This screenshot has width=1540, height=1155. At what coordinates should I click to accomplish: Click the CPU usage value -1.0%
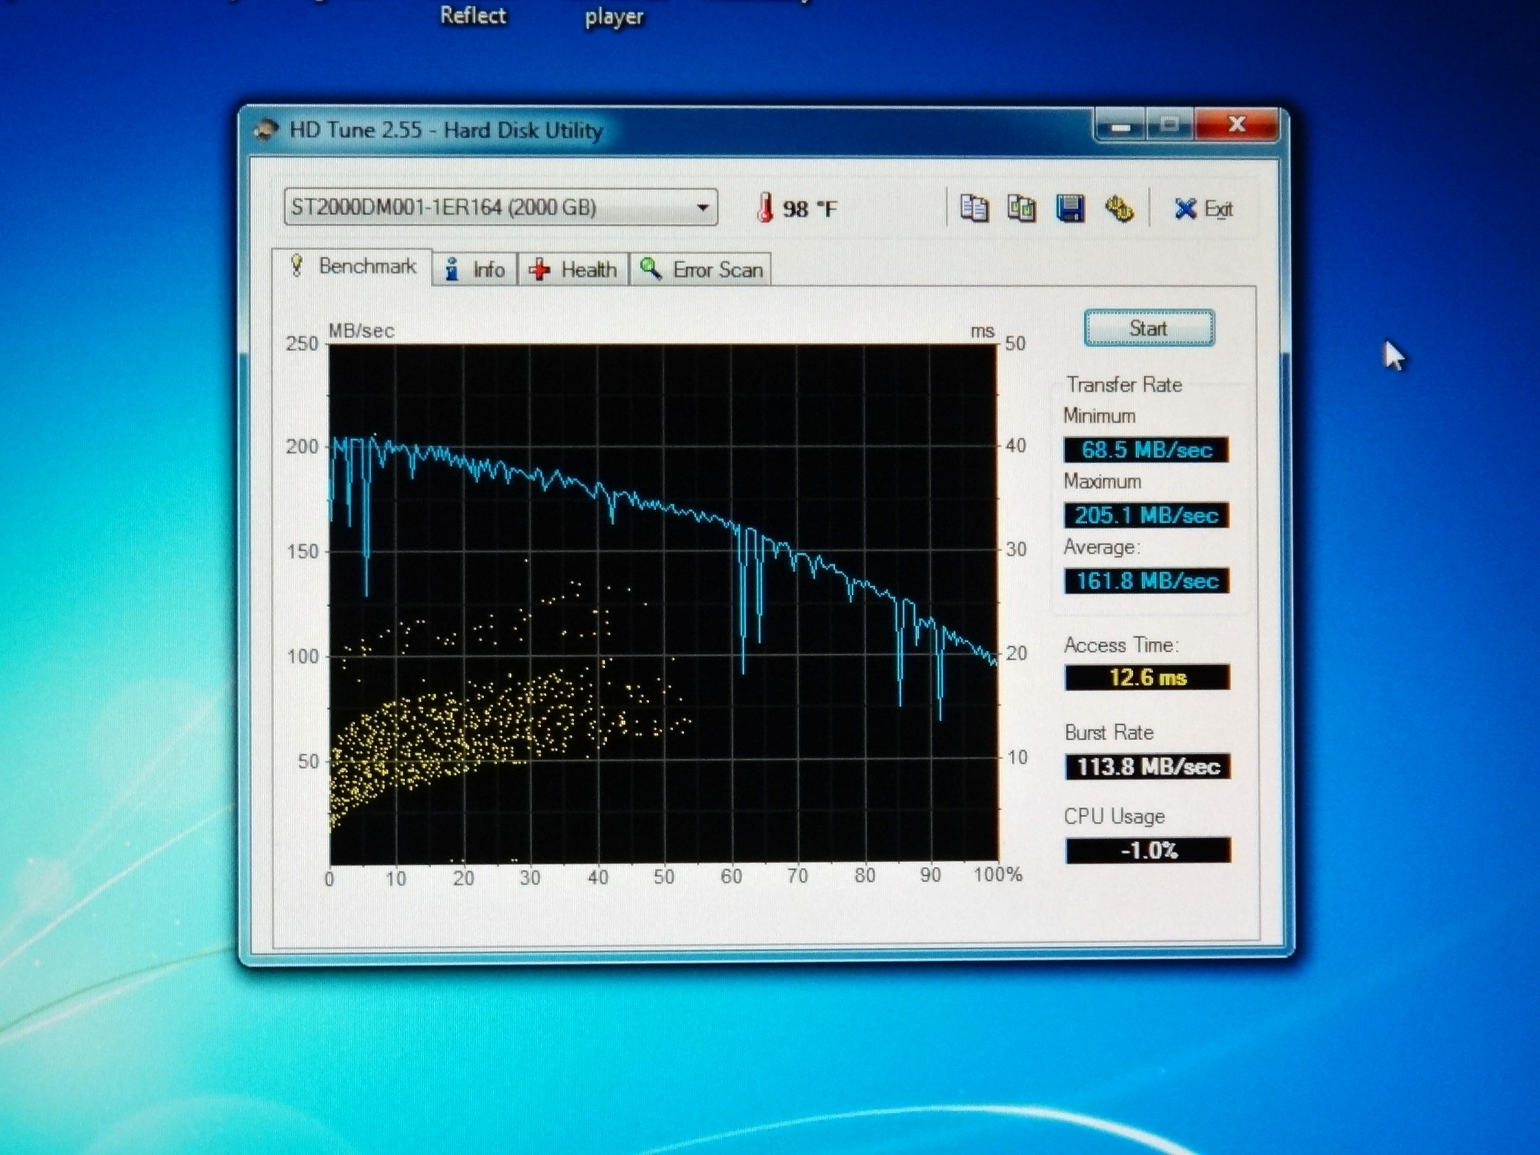click(1148, 850)
